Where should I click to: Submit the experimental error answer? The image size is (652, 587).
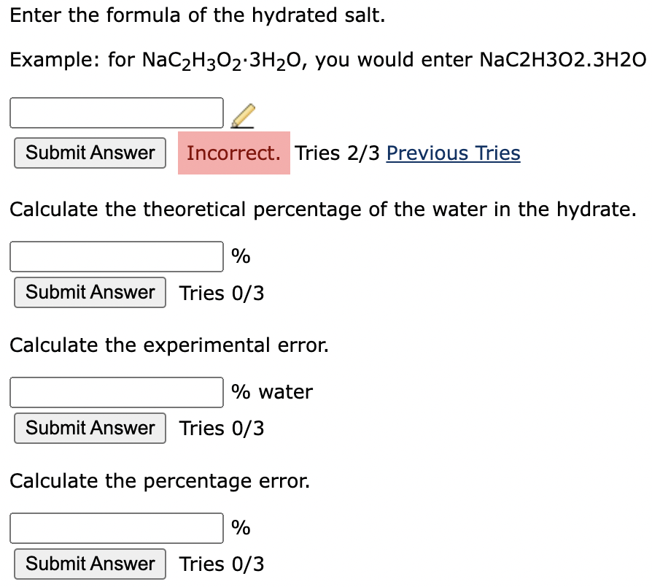click(x=90, y=428)
